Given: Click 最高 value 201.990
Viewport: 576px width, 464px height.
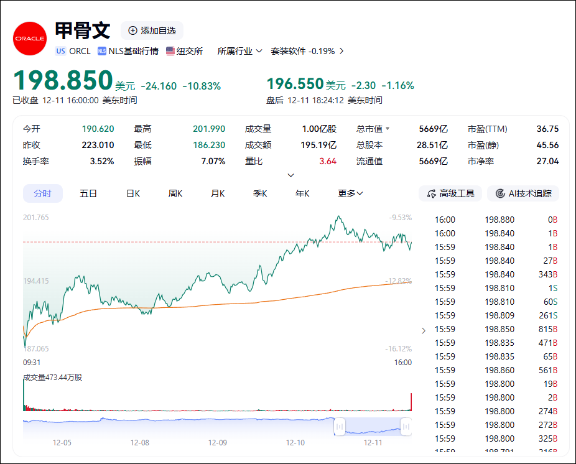Looking at the screenshot, I should [209, 129].
